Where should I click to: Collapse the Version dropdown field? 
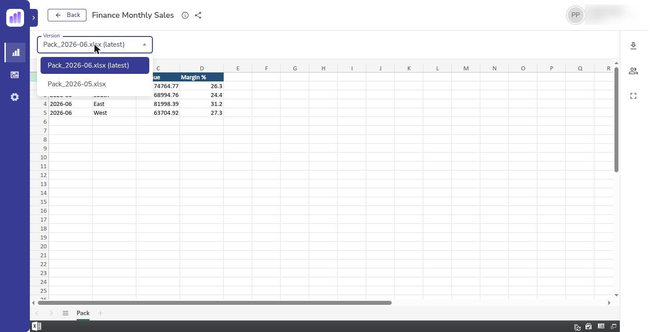click(x=95, y=45)
